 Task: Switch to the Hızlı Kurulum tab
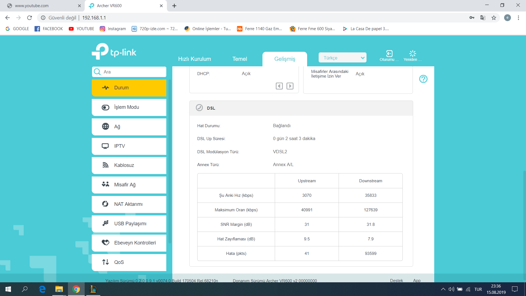point(195,59)
